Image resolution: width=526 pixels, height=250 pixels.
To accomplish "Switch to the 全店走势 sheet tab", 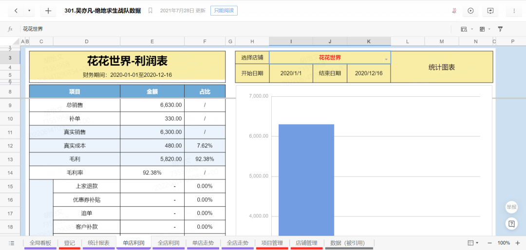I will pos(238,243).
